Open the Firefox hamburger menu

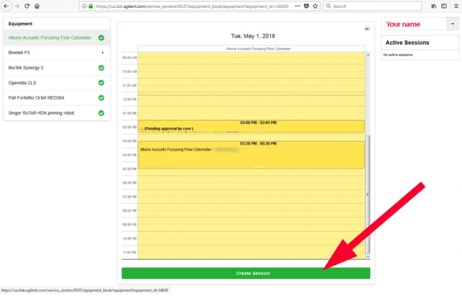click(456, 6)
